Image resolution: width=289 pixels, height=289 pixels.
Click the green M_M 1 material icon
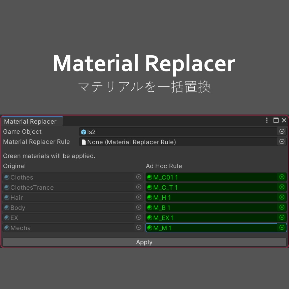pos(150,228)
